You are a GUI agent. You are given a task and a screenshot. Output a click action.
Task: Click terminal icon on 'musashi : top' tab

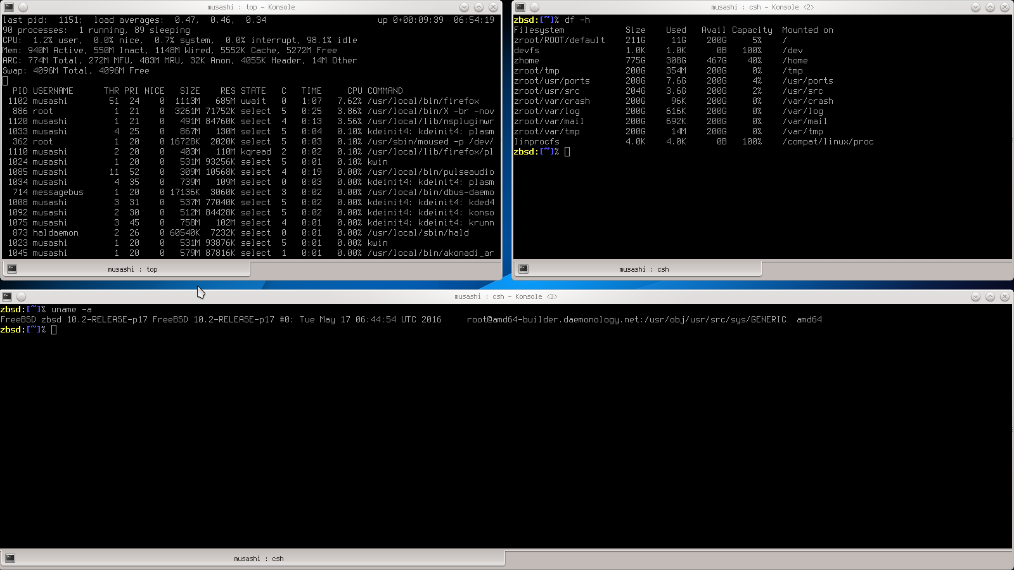(x=11, y=269)
